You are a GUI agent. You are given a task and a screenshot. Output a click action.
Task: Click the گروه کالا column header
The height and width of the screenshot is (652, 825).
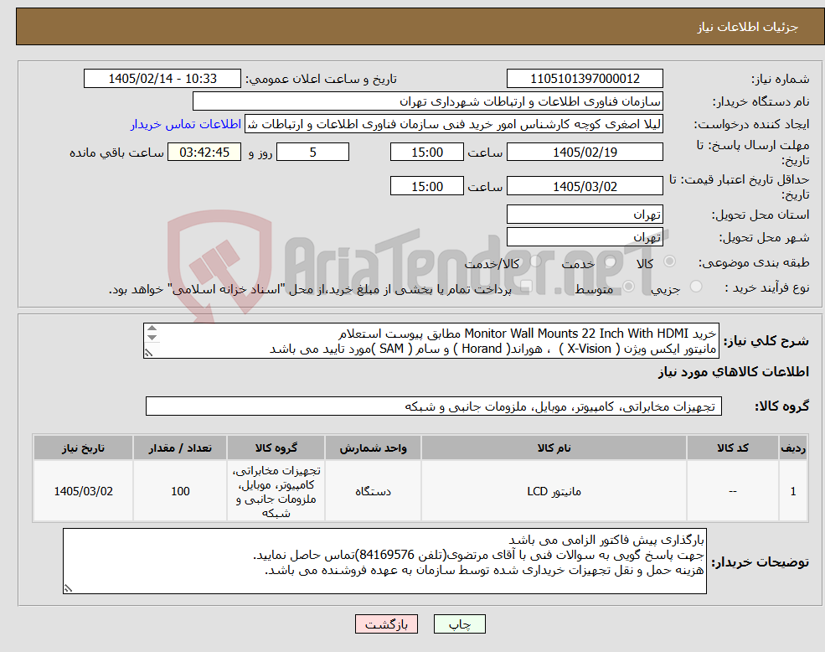coord(276,448)
